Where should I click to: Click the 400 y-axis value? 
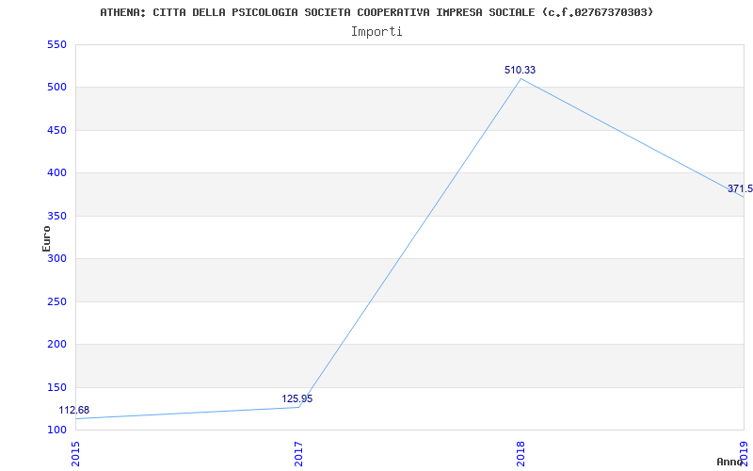(x=56, y=173)
